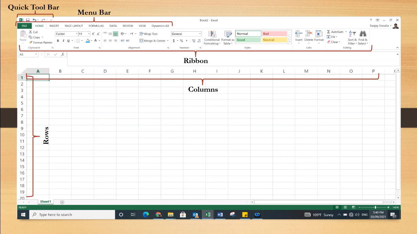Screen dimensions: 417x234
Task: Click the Cut scissors icon
Action: tap(31, 32)
